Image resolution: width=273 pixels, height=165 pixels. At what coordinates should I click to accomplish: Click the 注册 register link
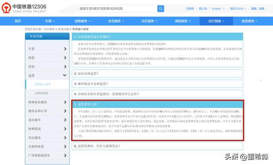coord(261,9)
